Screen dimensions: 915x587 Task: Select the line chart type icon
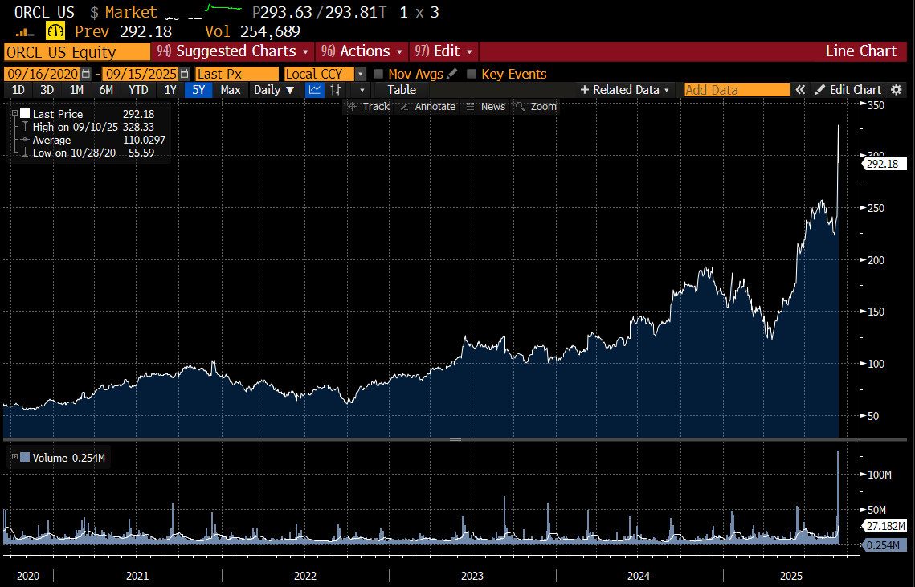[x=315, y=90]
